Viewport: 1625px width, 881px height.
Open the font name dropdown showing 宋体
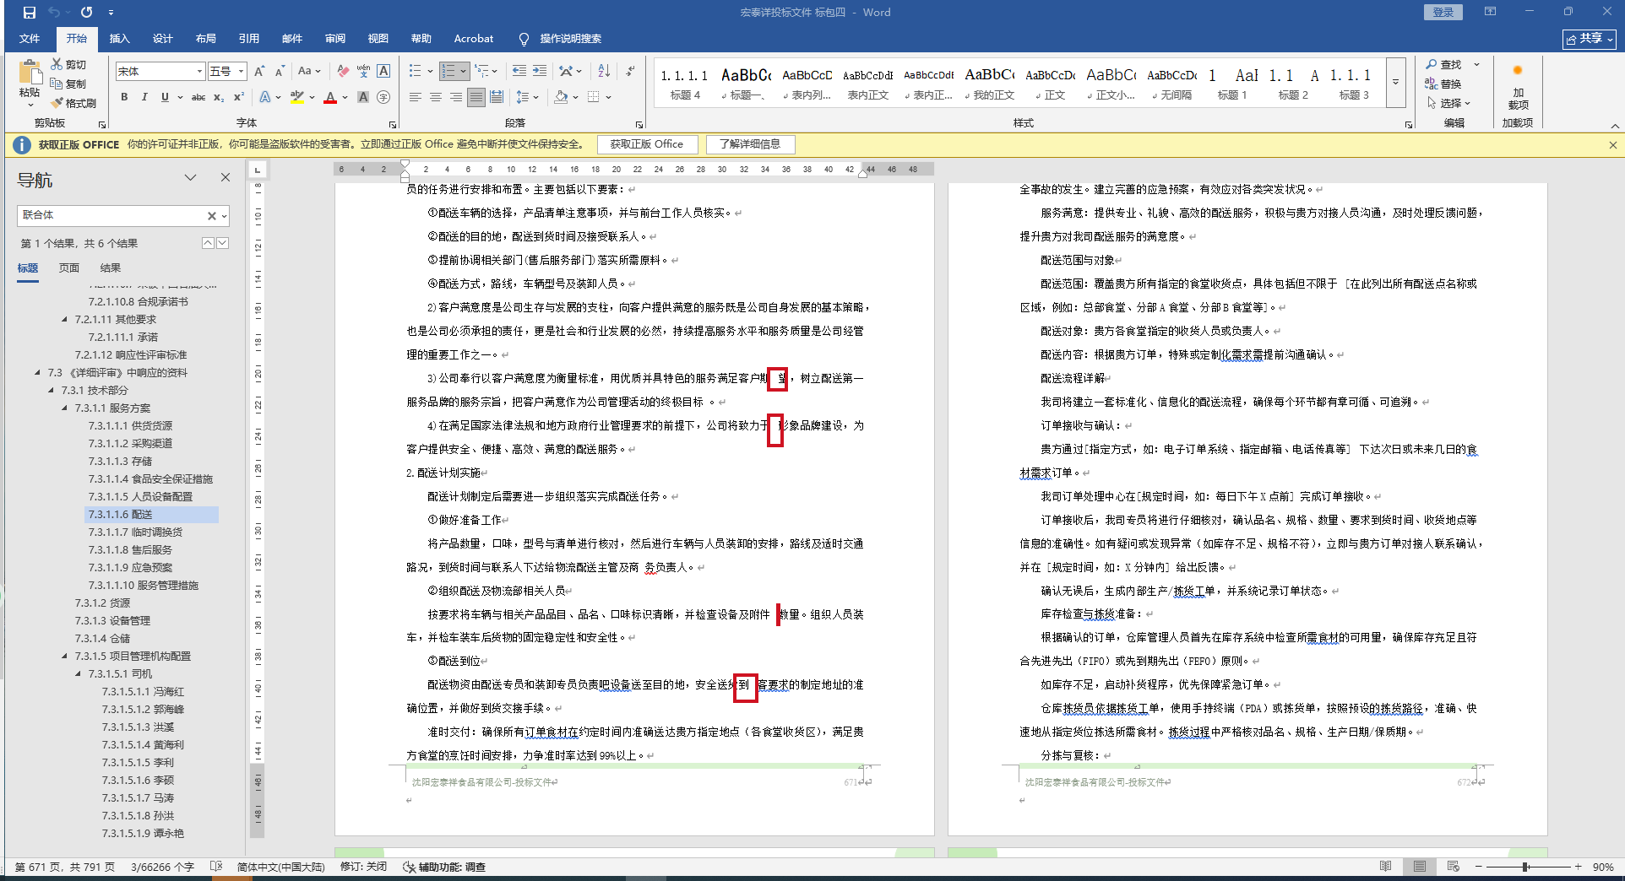pos(200,72)
